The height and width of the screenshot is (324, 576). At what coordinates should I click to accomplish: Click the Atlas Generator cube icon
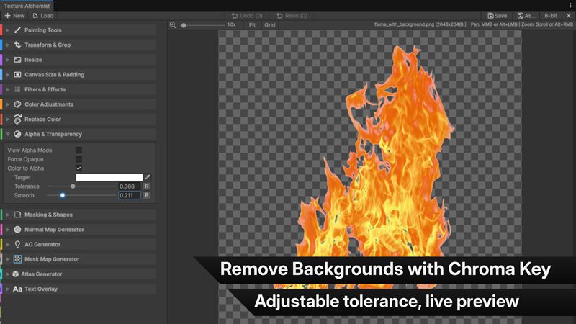tap(15, 274)
